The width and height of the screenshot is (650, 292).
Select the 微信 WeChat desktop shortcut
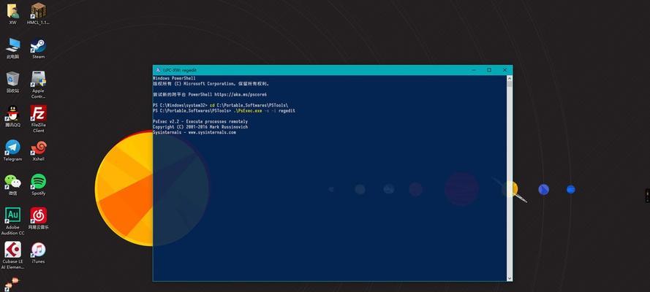(x=13, y=185)
